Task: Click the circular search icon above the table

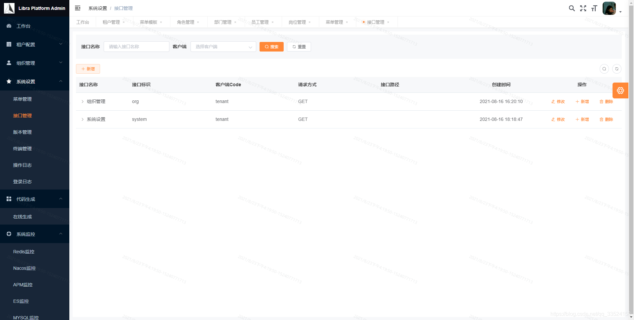Action: (604, 69)
